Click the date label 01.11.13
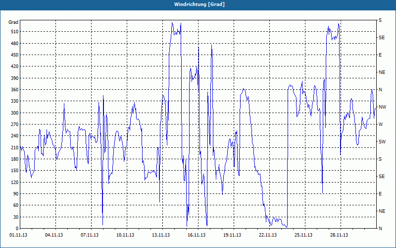This screenshot has height=248, width=396. pyautogui.click(x=18, y=235)
